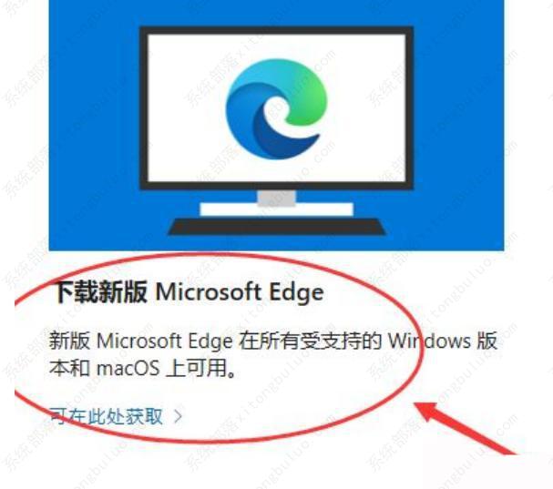This screenshot has height=489, width=553.
Task: Click the white monitor base bar
Action: (x=276, y=209)
